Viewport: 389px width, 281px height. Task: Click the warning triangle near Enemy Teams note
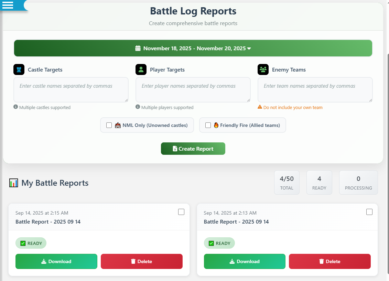coord(260,107)
